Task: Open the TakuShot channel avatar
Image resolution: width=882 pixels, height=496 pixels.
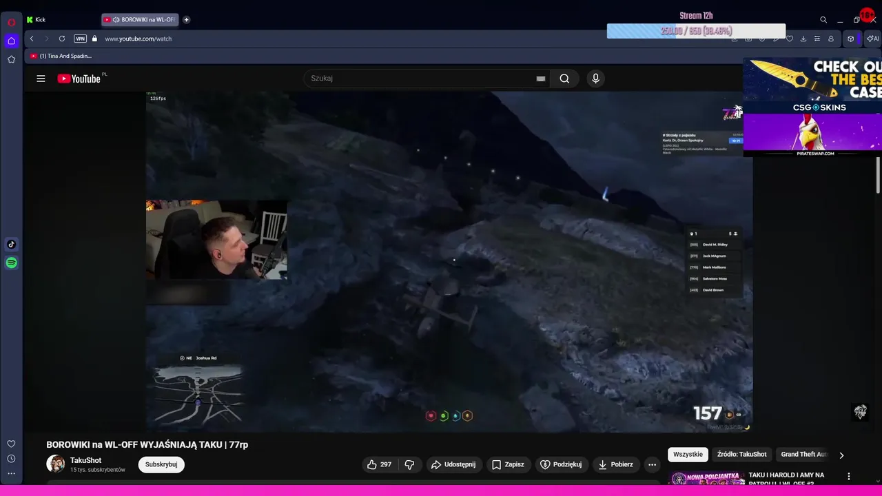Action: tap(56, 464)
